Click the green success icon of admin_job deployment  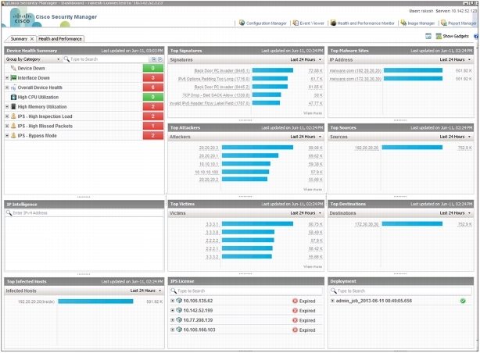[x=463, y=301]
